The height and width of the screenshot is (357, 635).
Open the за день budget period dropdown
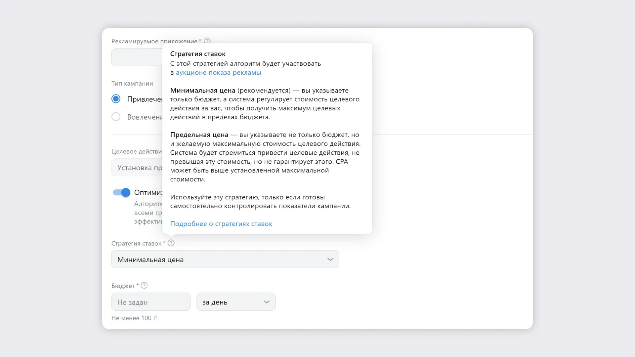click(236, 302)
